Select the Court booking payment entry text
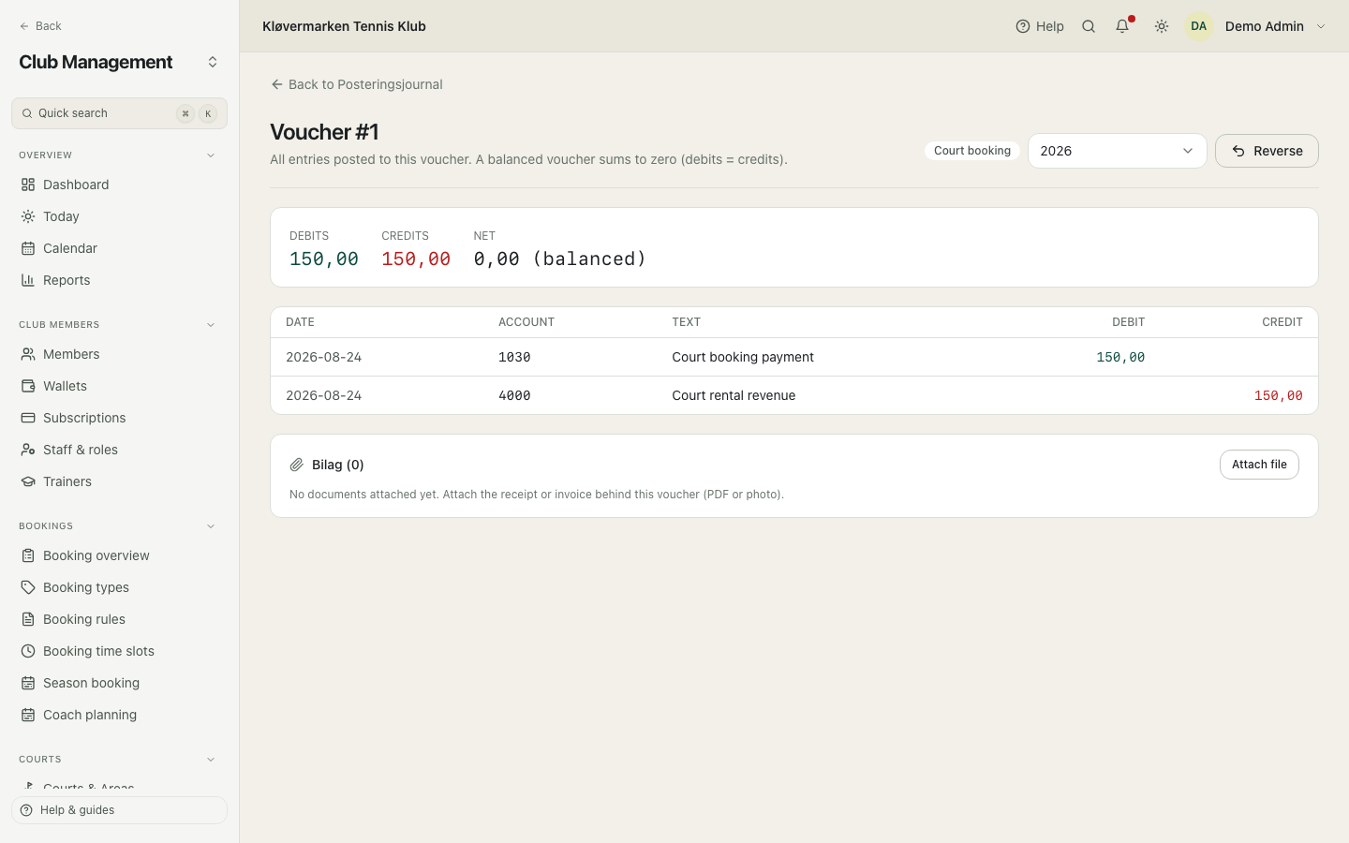The height and width of the screenshot is (843, 1349). coord(743,357)
